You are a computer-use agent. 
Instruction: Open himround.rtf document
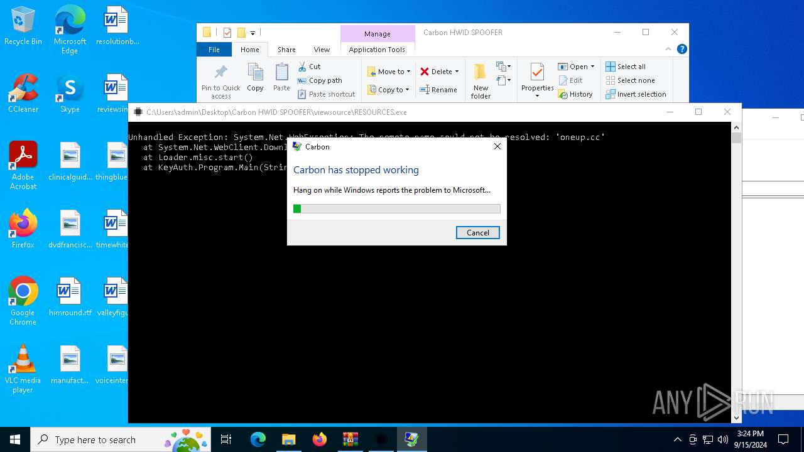70,297
